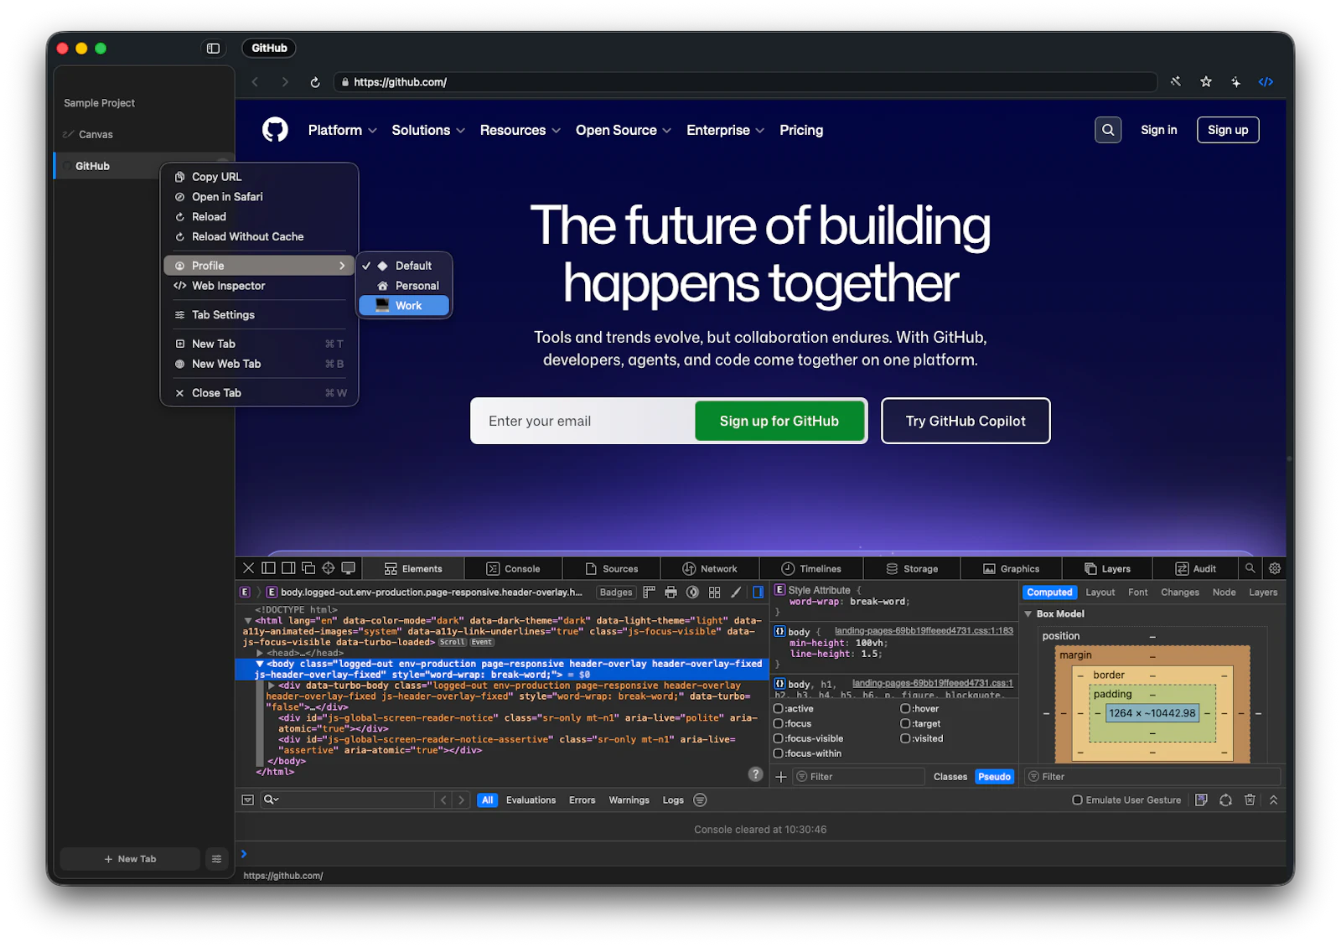Click Try GitHub Copilot

(966, 422)
